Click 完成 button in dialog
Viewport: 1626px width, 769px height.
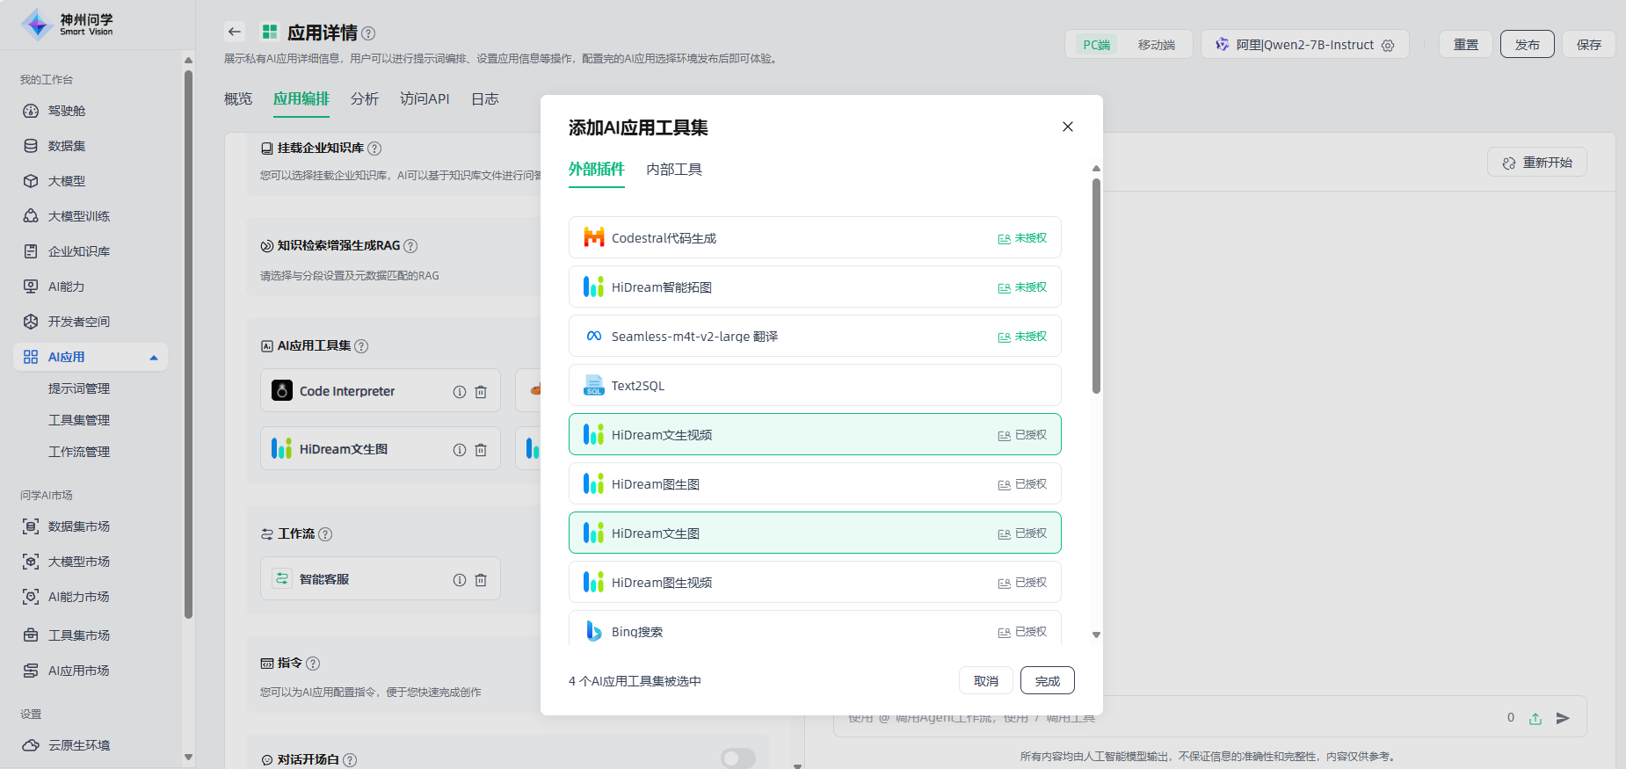pyautogui.click(x=1048, y=681)
